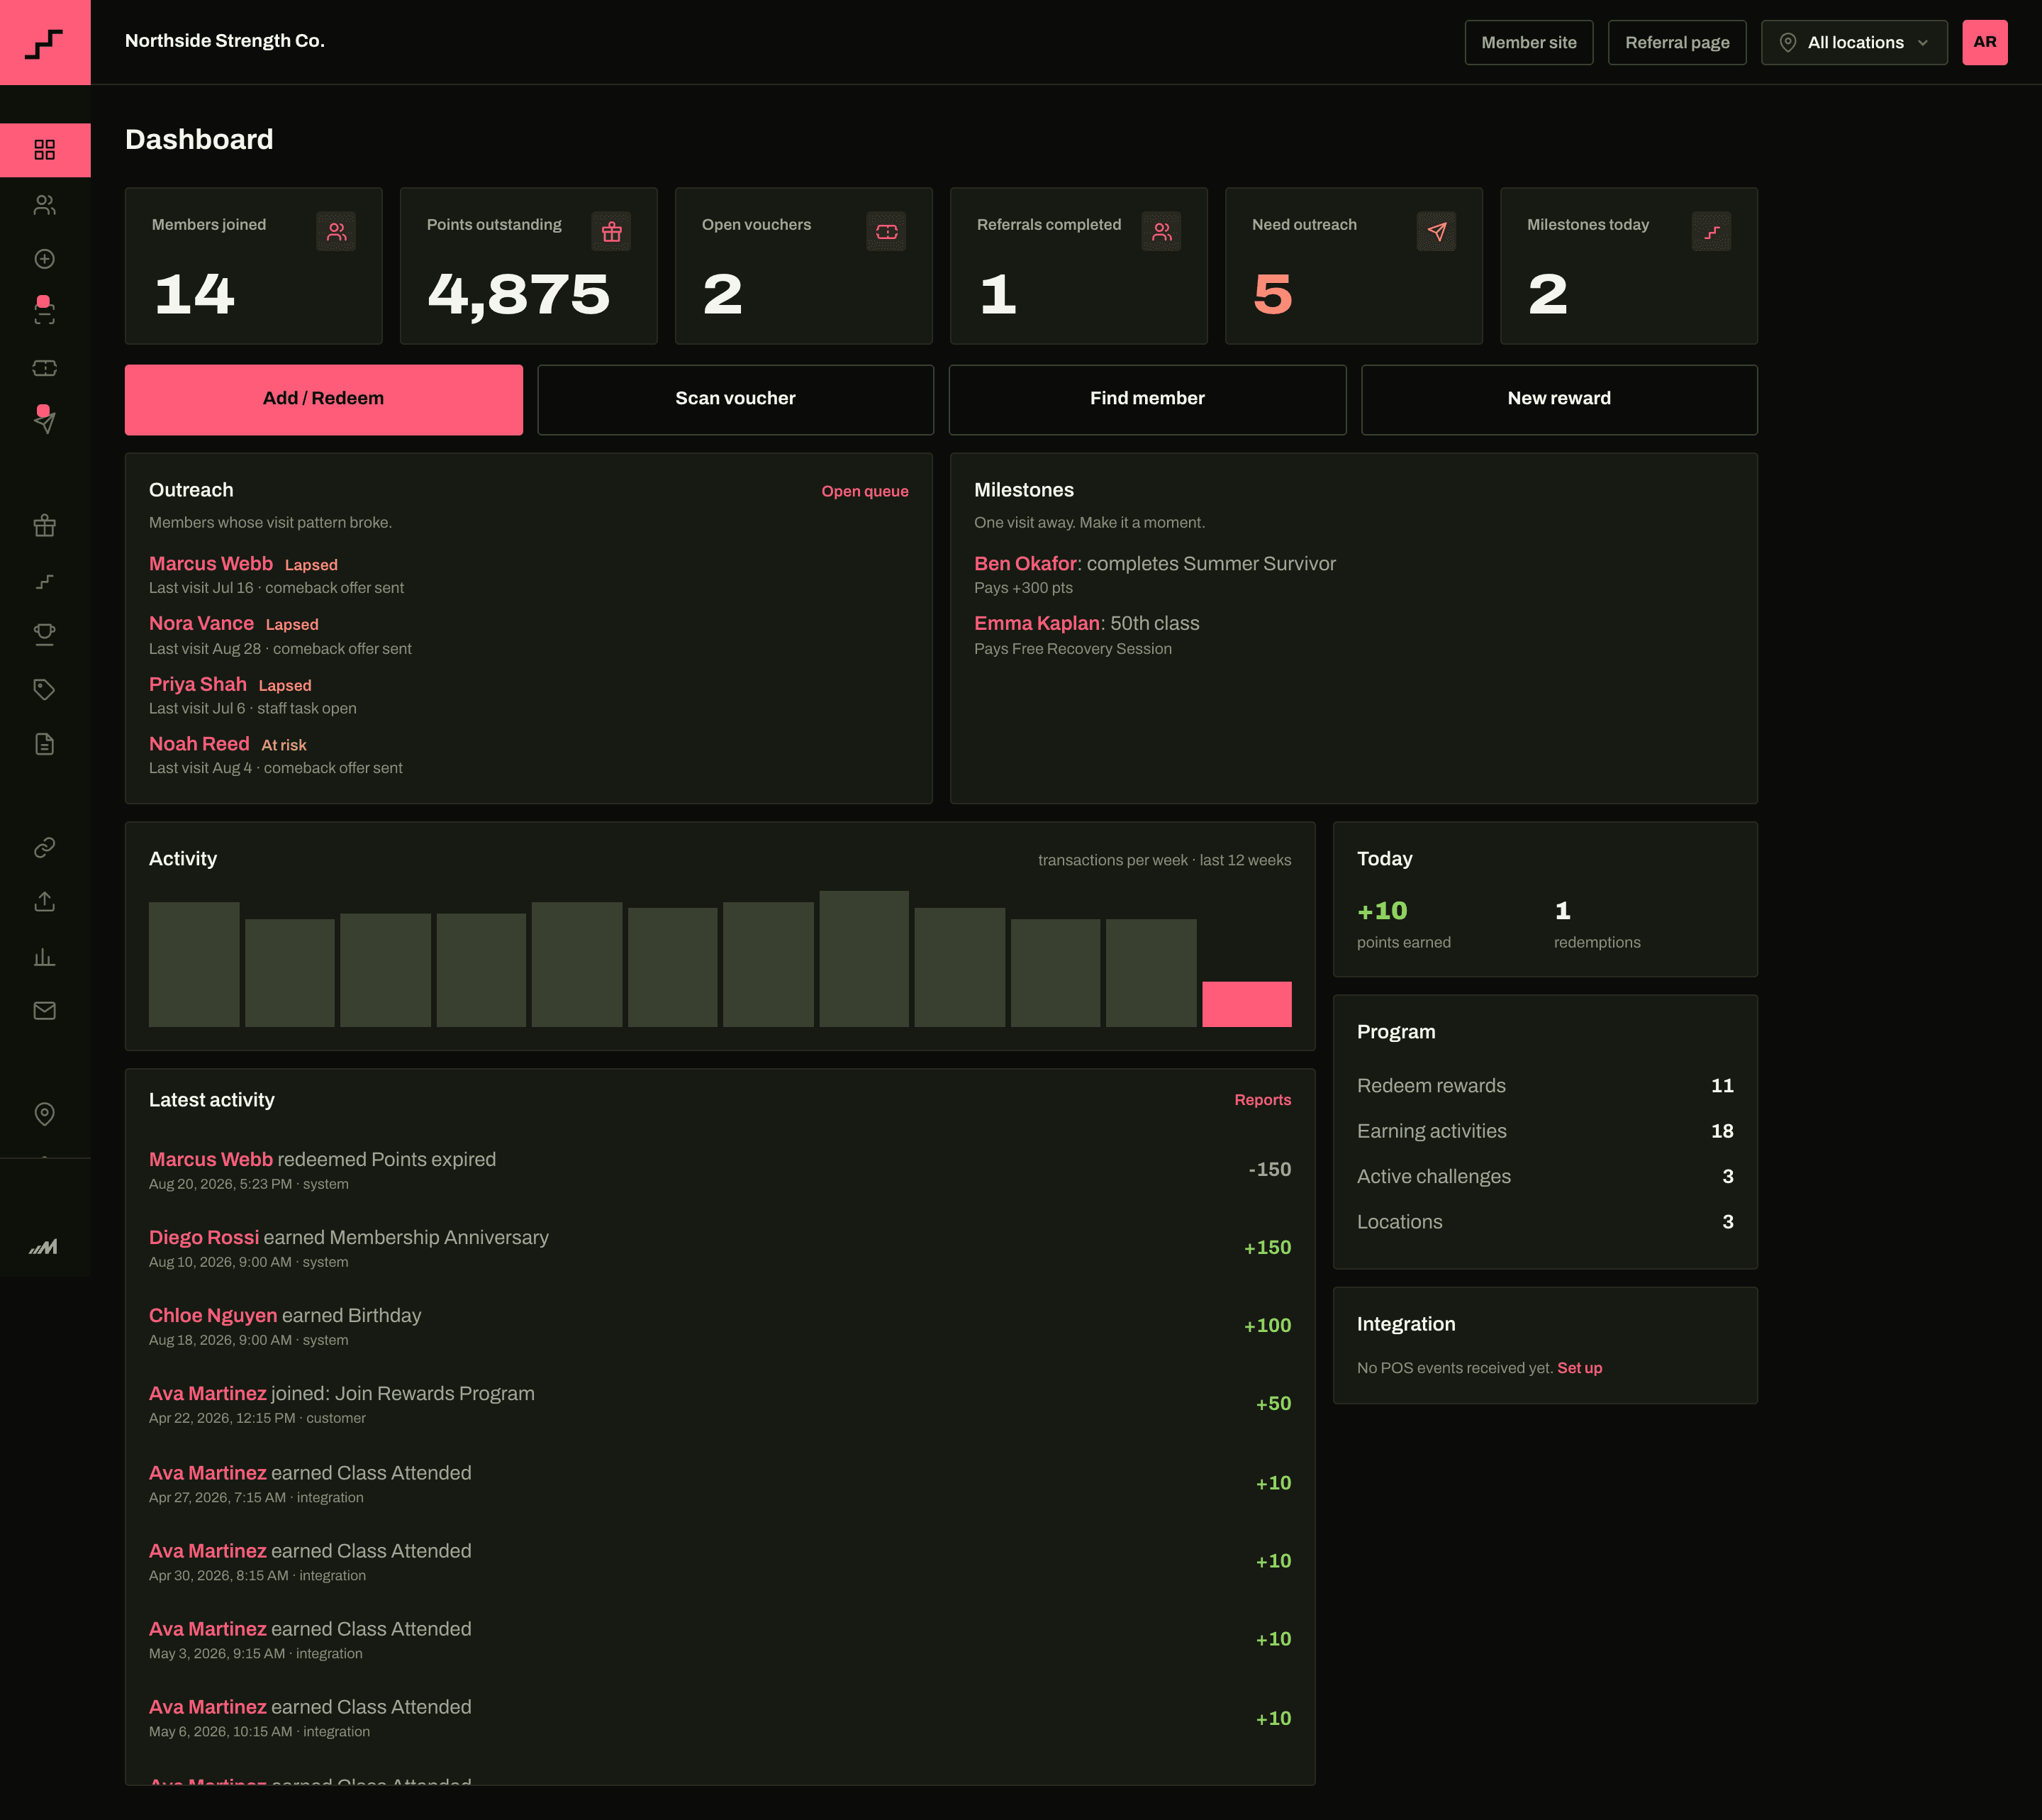Open the members icon in sidebar
2042x1820 pixels.
44,205
